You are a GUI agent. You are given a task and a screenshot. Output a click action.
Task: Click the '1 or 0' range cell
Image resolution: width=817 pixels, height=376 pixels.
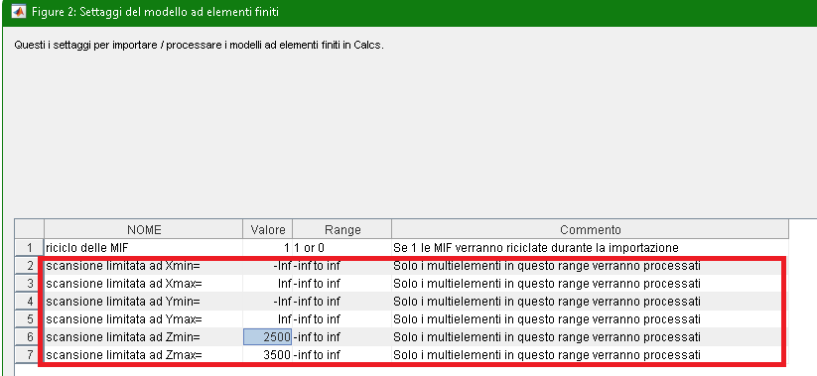pos(342,248)
